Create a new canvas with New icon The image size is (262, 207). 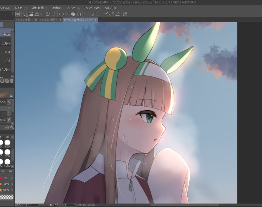(x=25, y=14)
